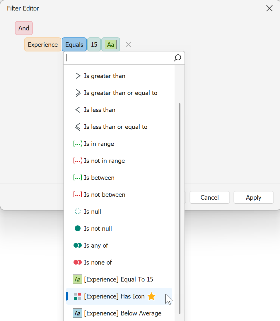Click the Equals operator chip
The height and width of the screenshot is (321, 280).
tap(74, 44)
